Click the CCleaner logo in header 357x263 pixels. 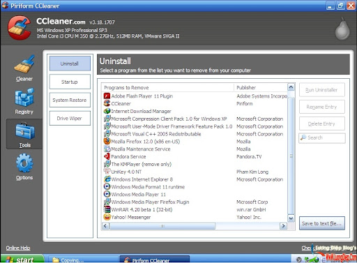coord(19,28)
